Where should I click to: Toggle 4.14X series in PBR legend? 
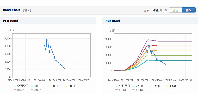click(171, 86)
